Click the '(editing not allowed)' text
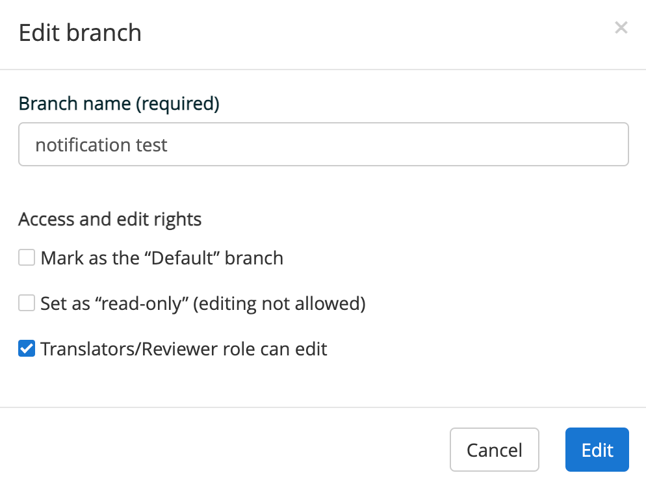Screen dimensions: 646x486 click(x=279, y=303)
